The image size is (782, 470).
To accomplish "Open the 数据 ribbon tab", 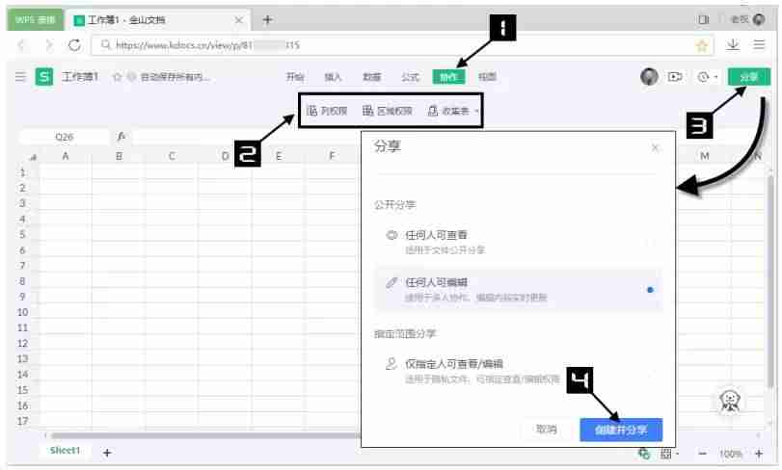I will click(371, 77).
